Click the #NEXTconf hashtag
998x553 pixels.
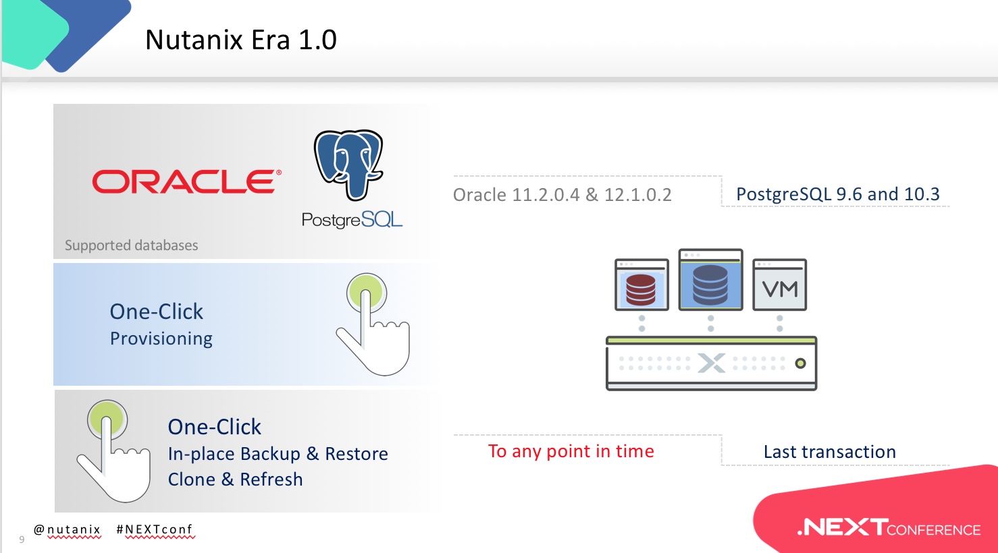155,529
